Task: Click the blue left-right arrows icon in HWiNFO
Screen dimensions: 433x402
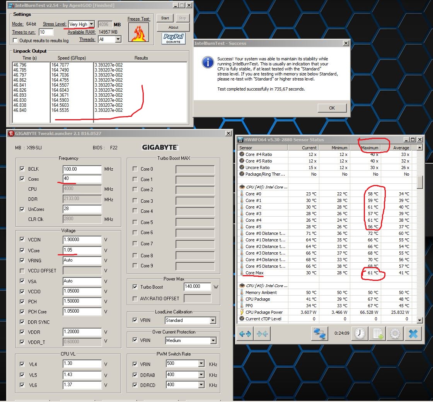Action: 245,334
